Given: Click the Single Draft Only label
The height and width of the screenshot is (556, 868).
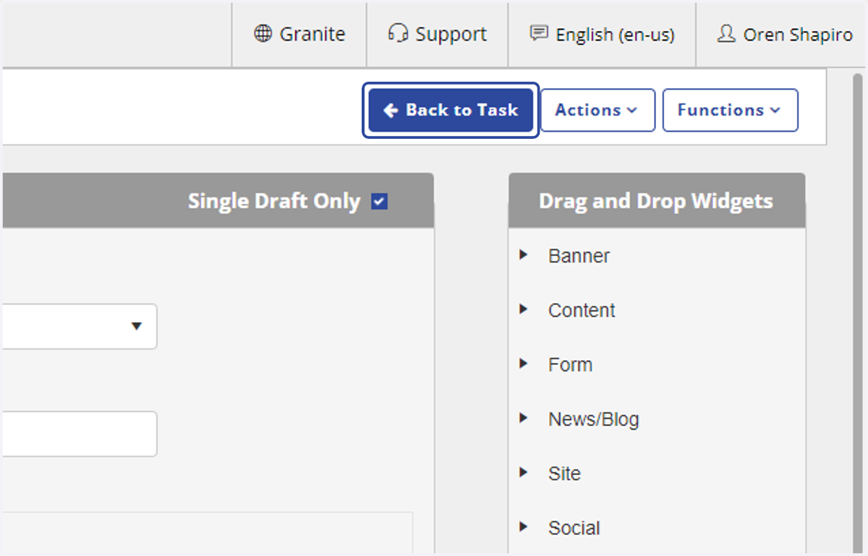Looking at the screenshot, I should click(x=274, y=202).
